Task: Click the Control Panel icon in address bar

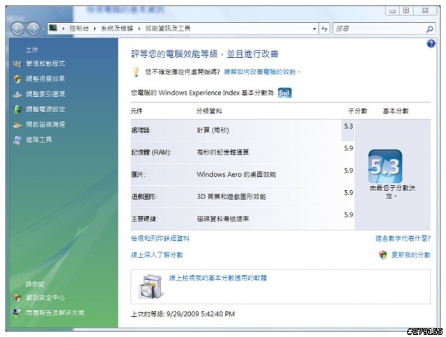Action: 53,28
